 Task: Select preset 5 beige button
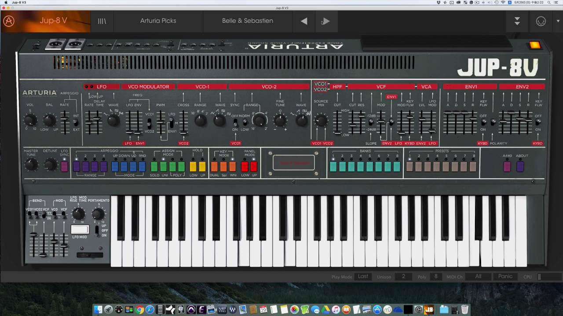coord(446,166)
